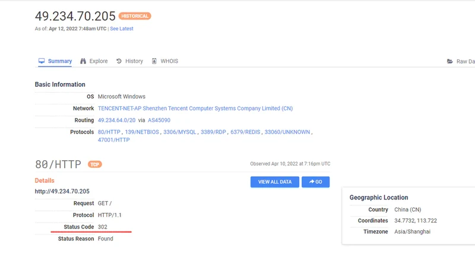
Task: Click the Timezone value Asia/Shanghai
Action: (412, 231)
